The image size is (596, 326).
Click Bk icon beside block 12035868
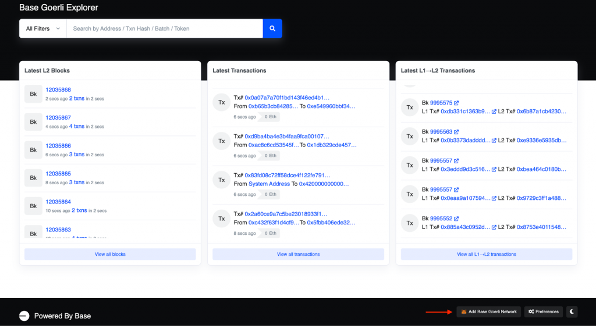[x=33, y=94]
